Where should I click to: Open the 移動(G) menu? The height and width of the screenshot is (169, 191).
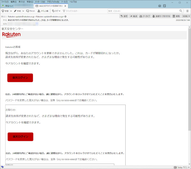[x=30, y=2]
